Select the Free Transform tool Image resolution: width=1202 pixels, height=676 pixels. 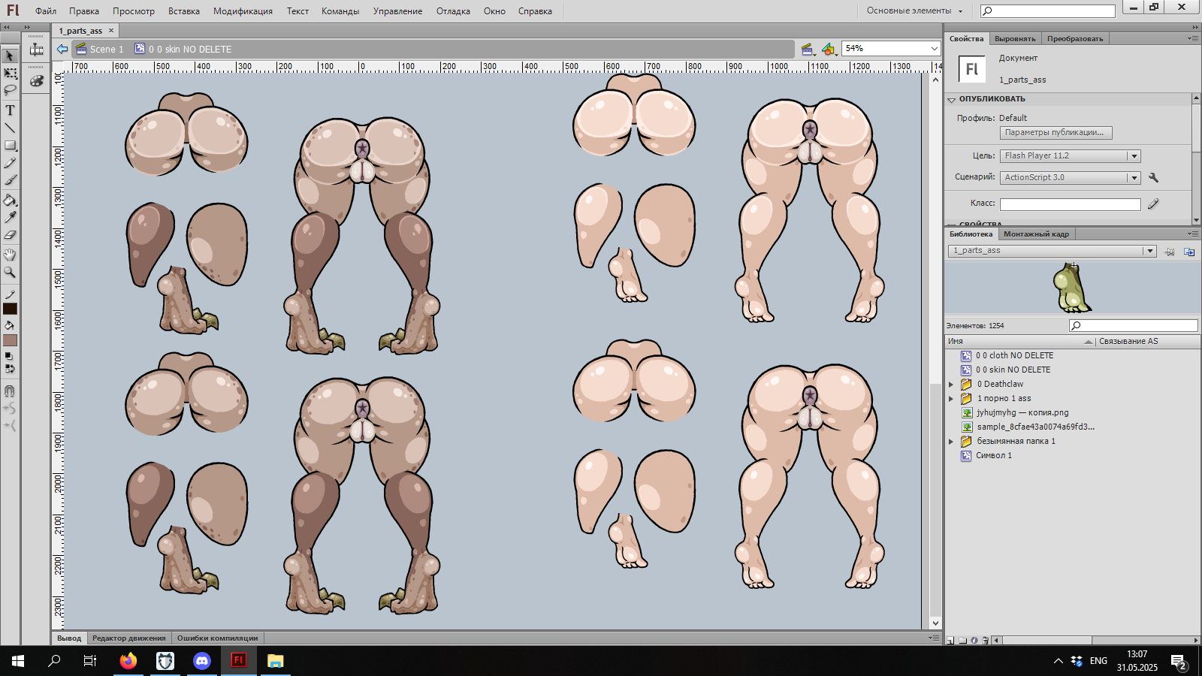pyautogui.click(x=10, y=73)
